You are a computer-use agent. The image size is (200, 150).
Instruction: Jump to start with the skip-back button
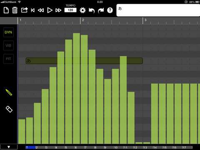pyautogui.click(x=33, y=10)
